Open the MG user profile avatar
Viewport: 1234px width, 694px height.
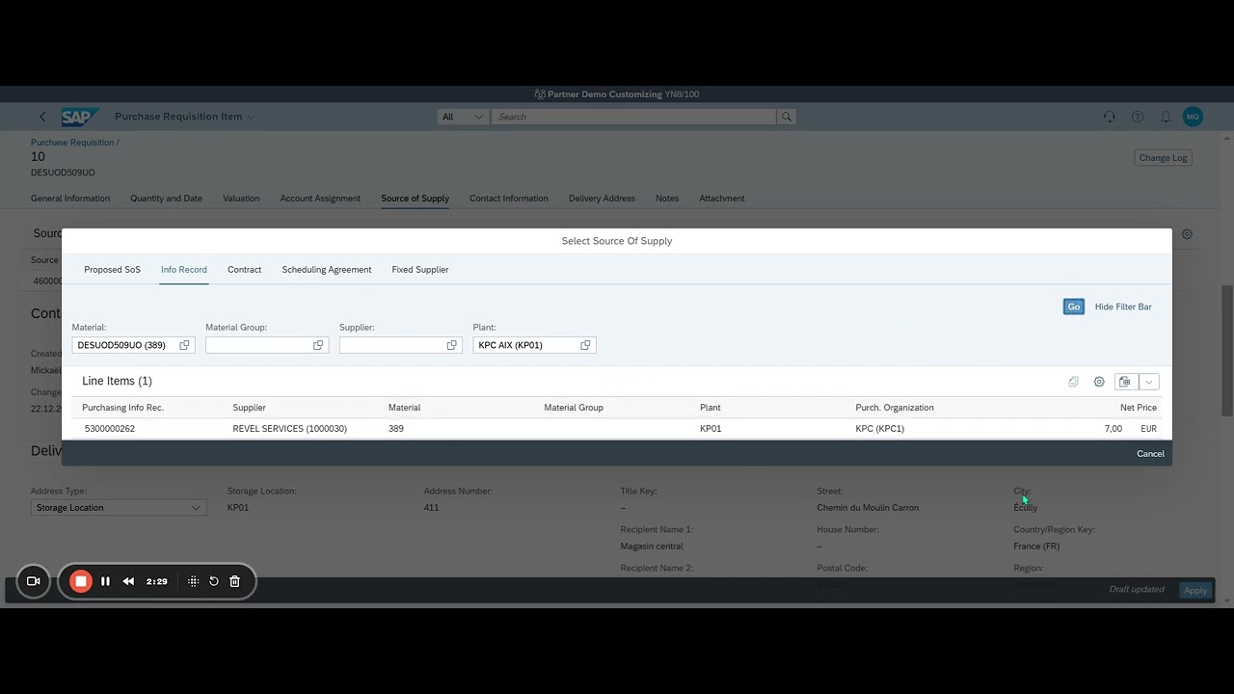click(x=1193, y=117)
